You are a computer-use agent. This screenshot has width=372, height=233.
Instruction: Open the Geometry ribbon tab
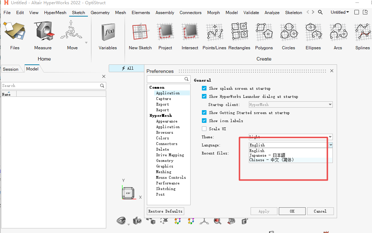[x=100, y=13]
